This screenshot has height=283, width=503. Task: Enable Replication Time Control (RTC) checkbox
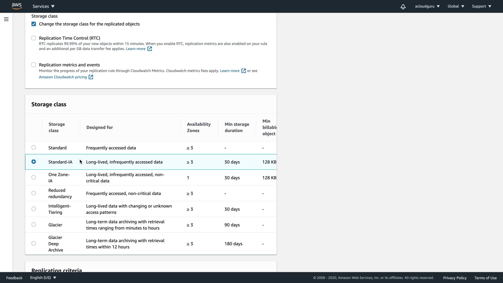click(34, 38)
